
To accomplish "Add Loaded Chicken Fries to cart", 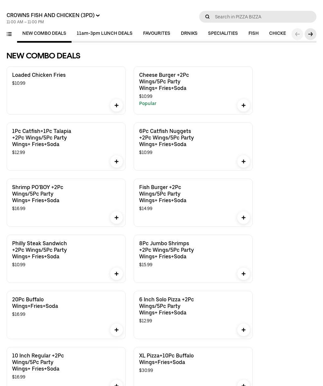I will (x=117, y=105).
